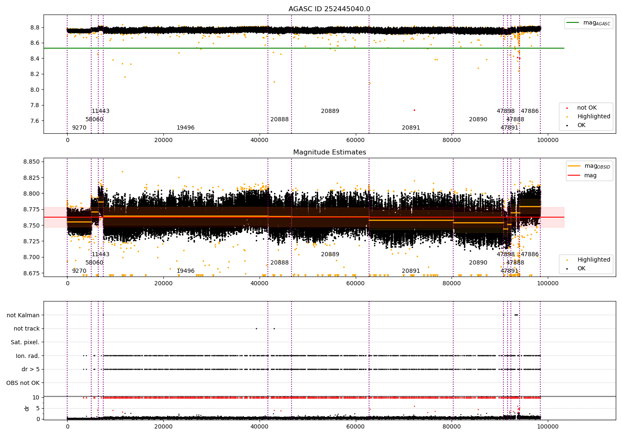Click OBSID label 58060 in top plot
This screenshot has width=622, height=436.
pyautogui.click(x=94, y=119)
